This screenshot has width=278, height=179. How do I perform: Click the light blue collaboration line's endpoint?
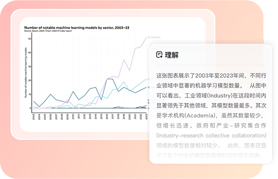click(x=146, y=79)
